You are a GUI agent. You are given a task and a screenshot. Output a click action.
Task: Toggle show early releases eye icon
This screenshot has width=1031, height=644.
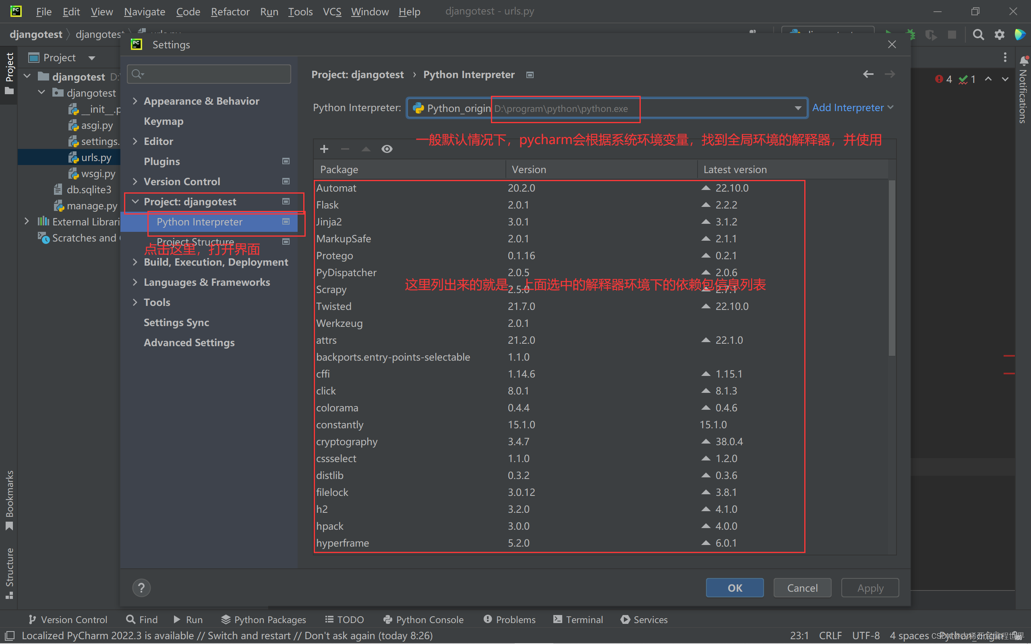click(x=387, y=149)
